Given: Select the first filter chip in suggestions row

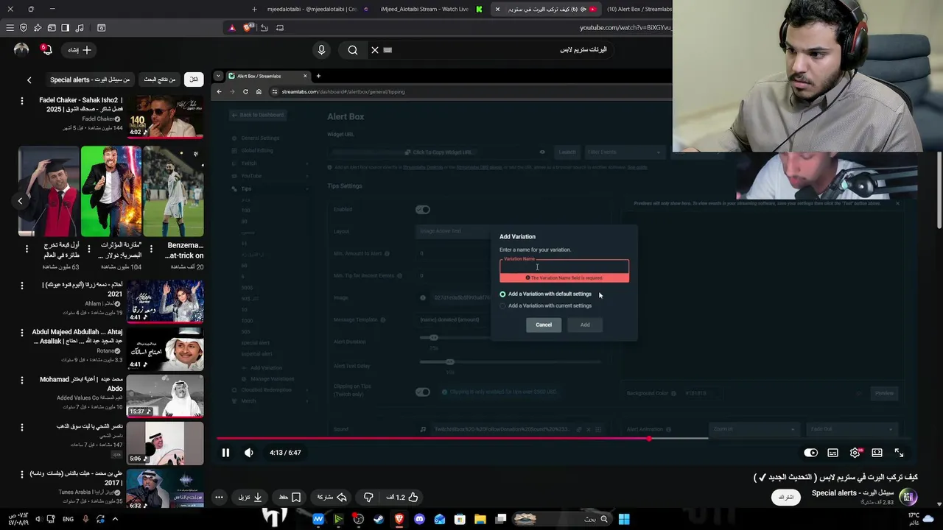Looking at the screenshot, I should tap(194, 79).
